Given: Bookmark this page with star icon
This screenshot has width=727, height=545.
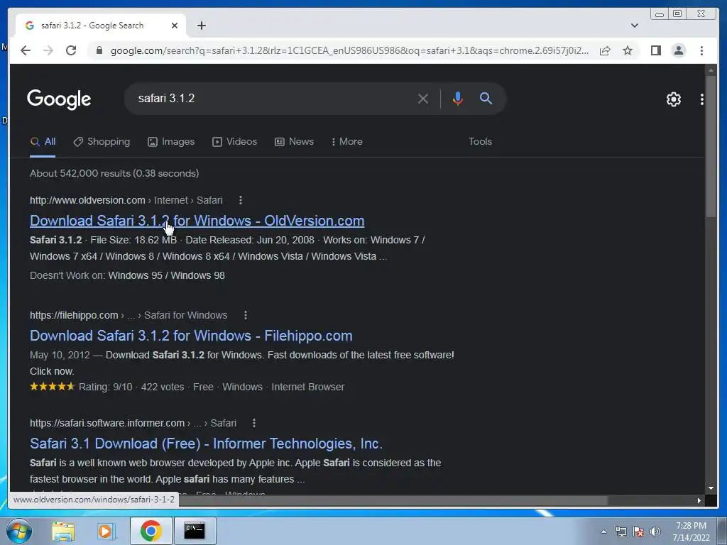Looking at the screenshot, I should pos(628,50).
